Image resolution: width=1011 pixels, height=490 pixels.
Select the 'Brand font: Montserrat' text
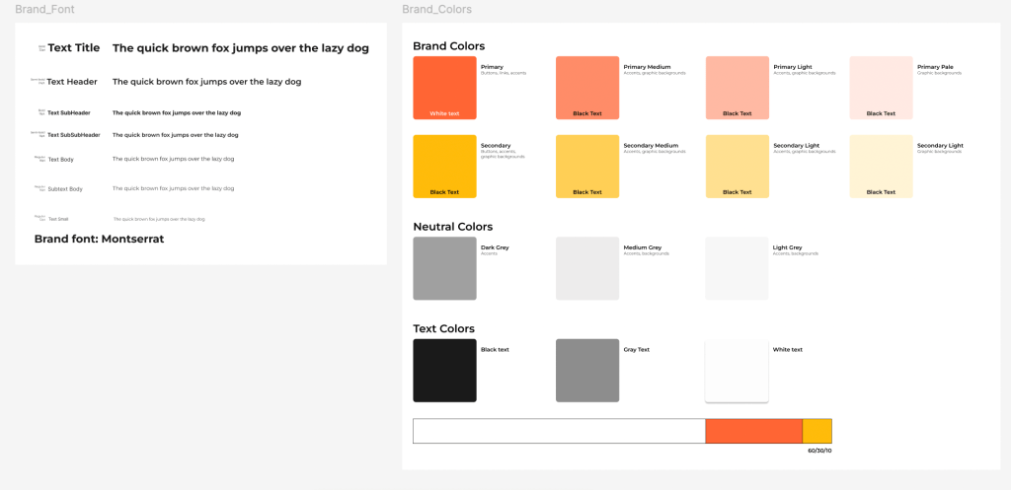pos(99,239)
